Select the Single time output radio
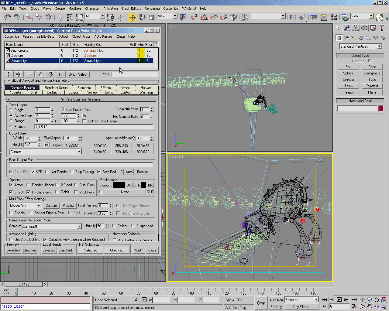Image resolution: width=389 pixels, height=311 pixels. click(11, 110)
